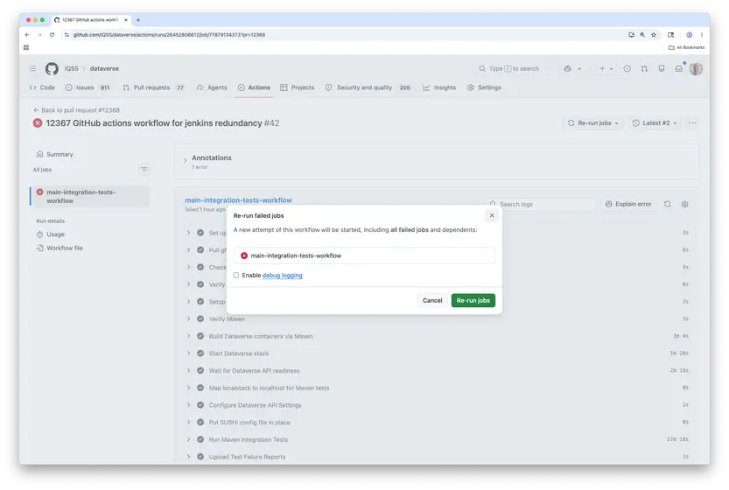729x490 pixels.
Task: Expand the Annotations section
Action: coord(185,161)
